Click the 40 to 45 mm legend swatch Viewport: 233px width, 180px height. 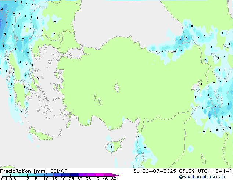click(x=100, y=175)
